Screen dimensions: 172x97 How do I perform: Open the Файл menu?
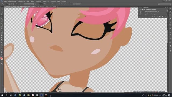5,1
